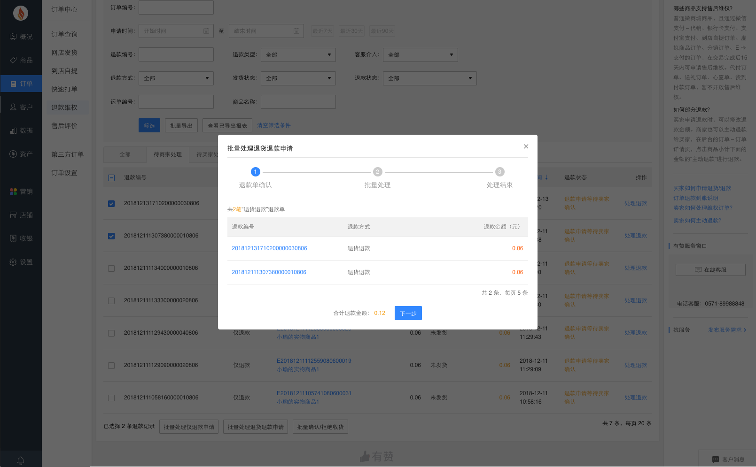This screenshot has height=467, width=756.
Task: Uncheck refund 201812131710200000030806 row checkbox
Action: [x=111, y=204]
